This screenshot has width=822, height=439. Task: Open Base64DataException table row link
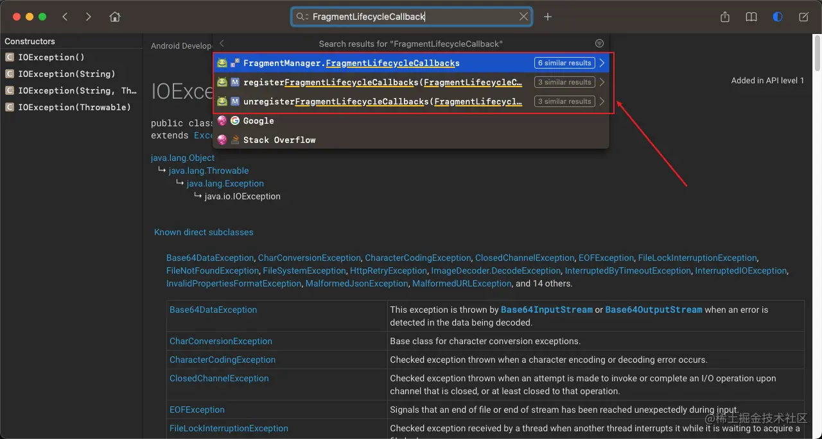coord(213,310)
